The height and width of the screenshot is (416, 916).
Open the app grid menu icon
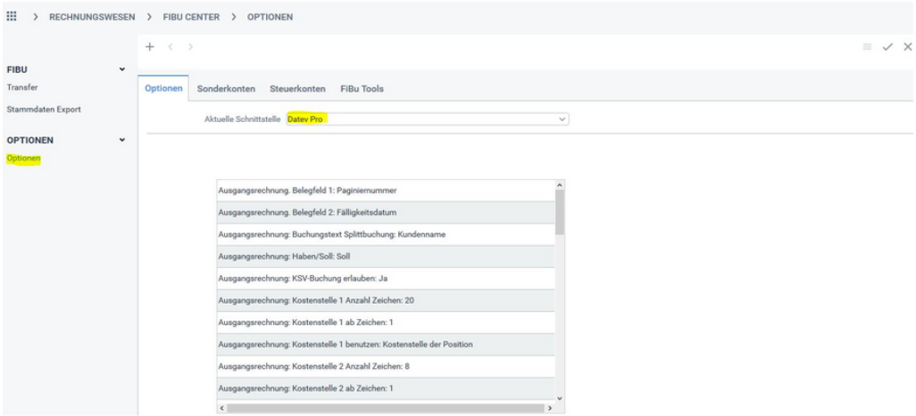[12, 16]
